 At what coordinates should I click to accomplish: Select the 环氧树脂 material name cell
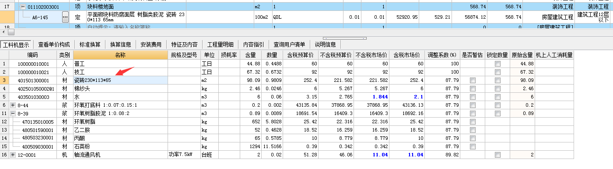tap(120, 122)
